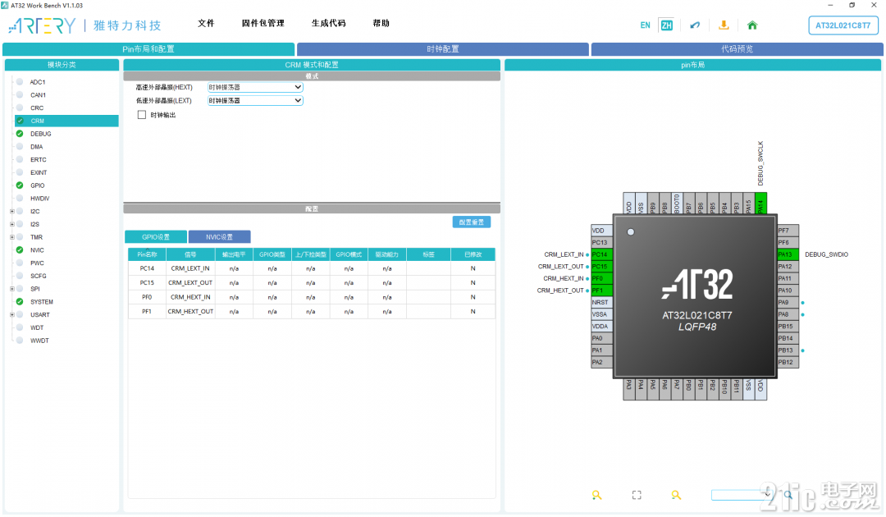Click the 配置重置 button
The image size is (886, 517).
click(x=471, y=222)
